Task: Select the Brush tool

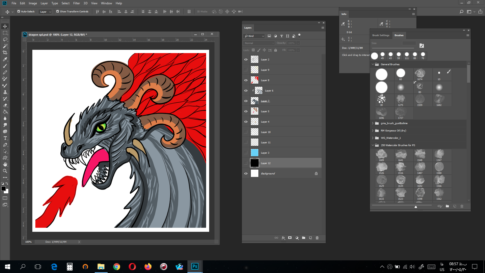Action: [x=5, y=66]
